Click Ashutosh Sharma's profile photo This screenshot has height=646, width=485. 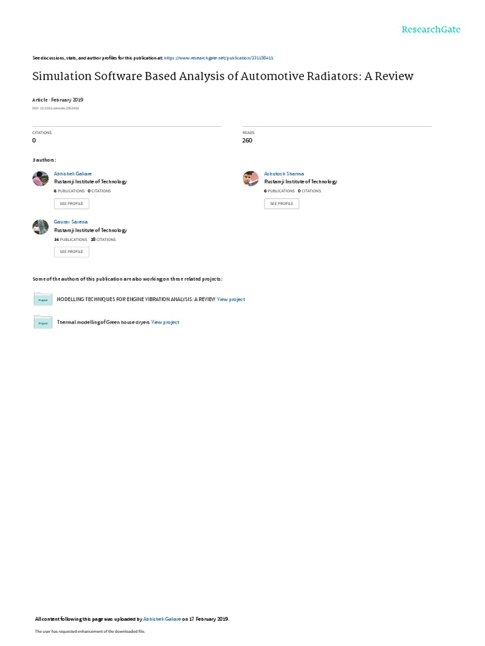(x=251, y=179)
